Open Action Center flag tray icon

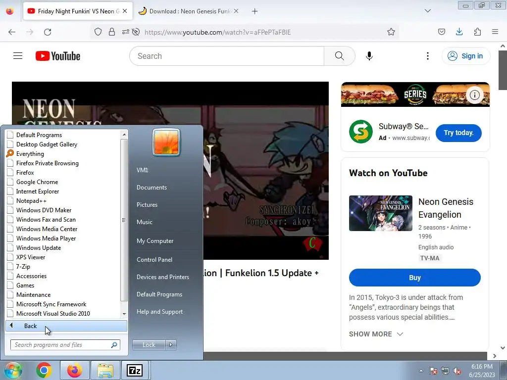click(433, 371)
